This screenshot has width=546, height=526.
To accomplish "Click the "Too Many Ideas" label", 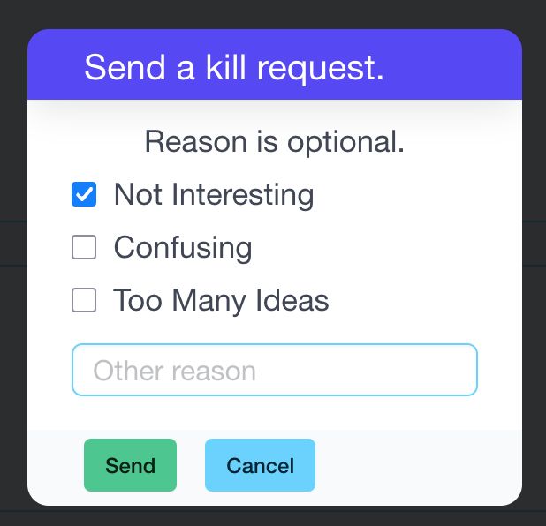I will click(x=221, y=301).
